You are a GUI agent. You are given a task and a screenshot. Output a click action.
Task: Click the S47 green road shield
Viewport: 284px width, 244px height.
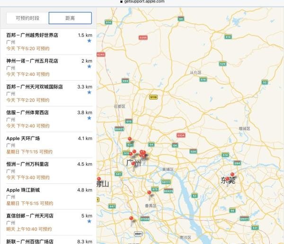pyautogui.click(x=112, y=206)
